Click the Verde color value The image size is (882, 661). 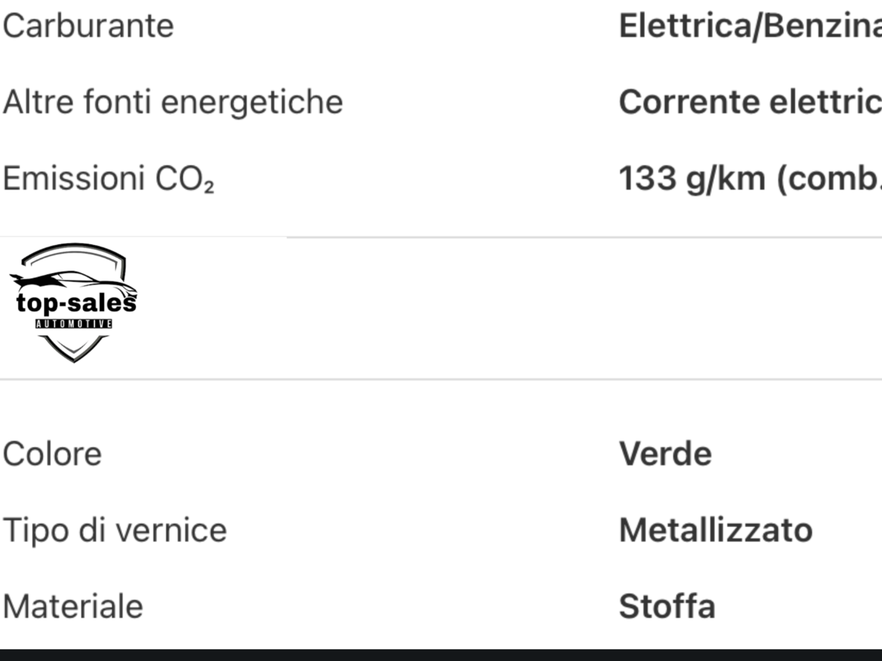(x=665, y=454)
